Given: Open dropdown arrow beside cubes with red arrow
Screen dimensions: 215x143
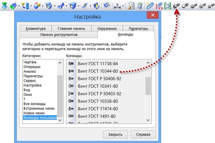Looking at the screenshot, I should click(x=43, y=6).
